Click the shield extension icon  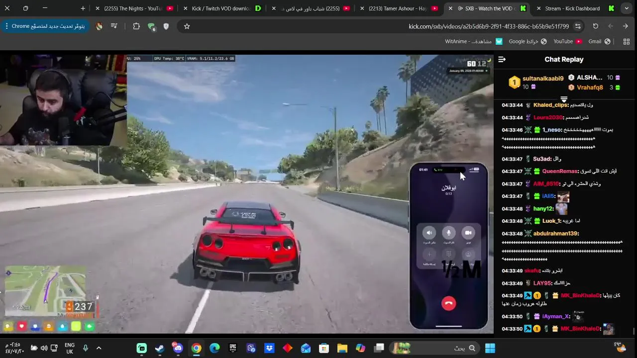pyautogui.click(x=166, y=26)
